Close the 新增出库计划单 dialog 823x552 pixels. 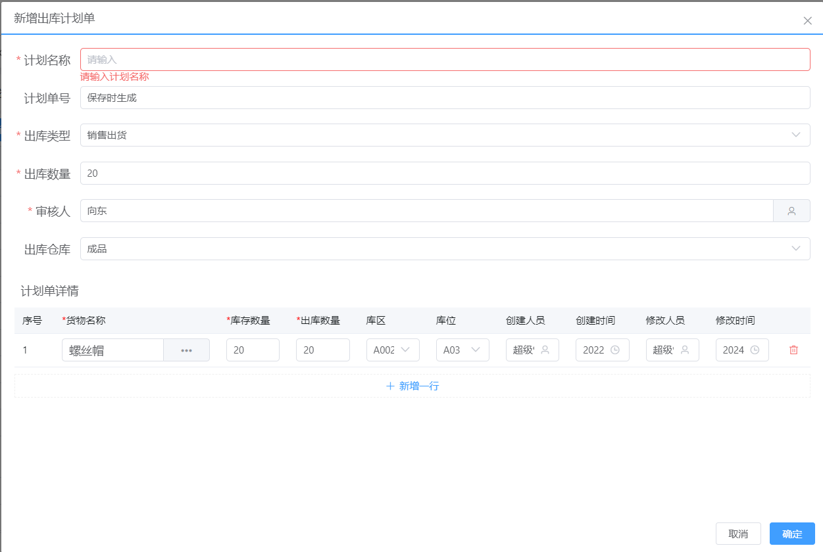[807, 20]
